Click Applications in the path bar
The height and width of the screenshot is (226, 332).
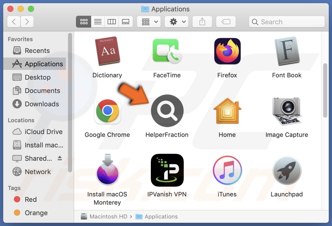[156, 216]
